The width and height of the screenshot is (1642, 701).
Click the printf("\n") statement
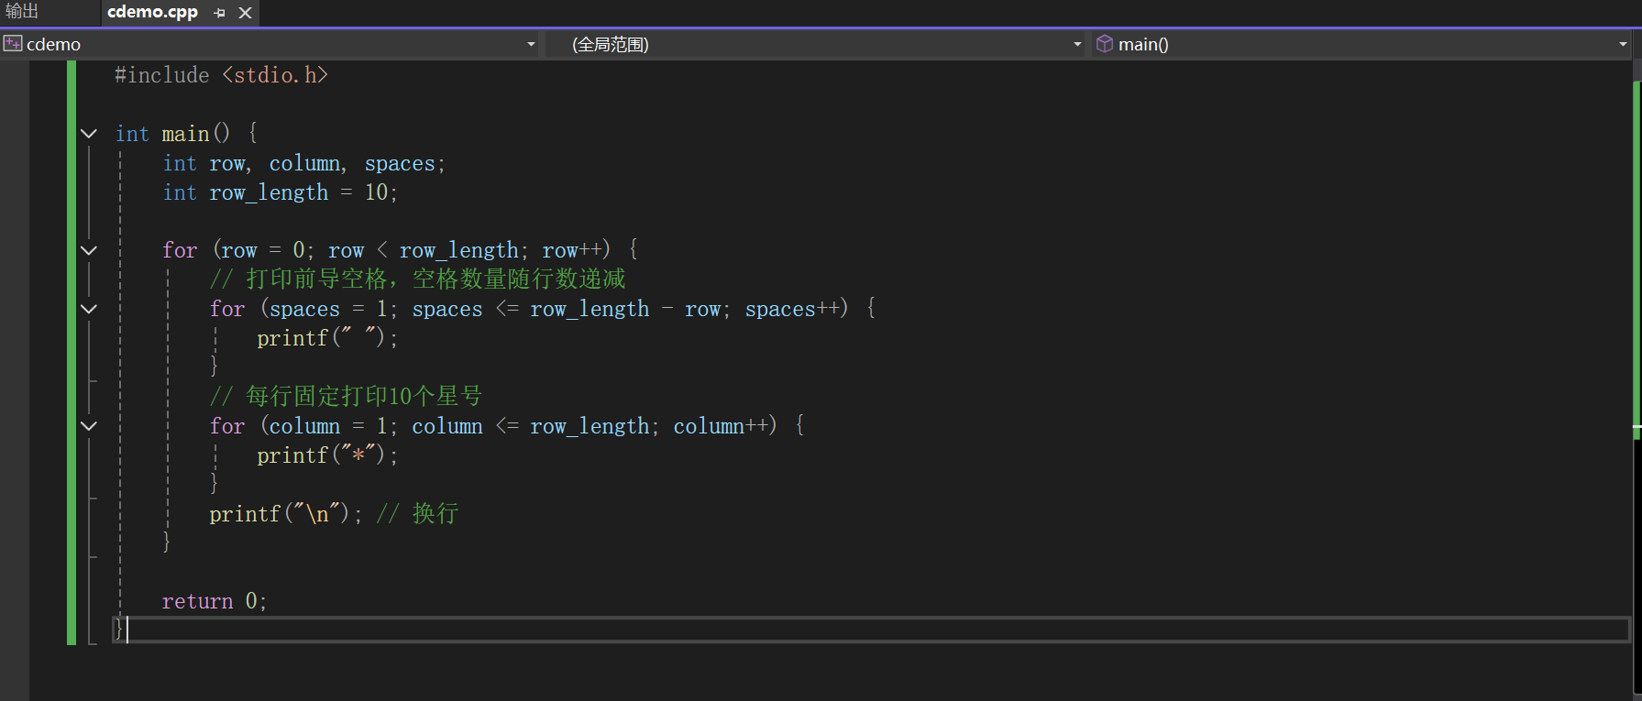tap(285, 514)
